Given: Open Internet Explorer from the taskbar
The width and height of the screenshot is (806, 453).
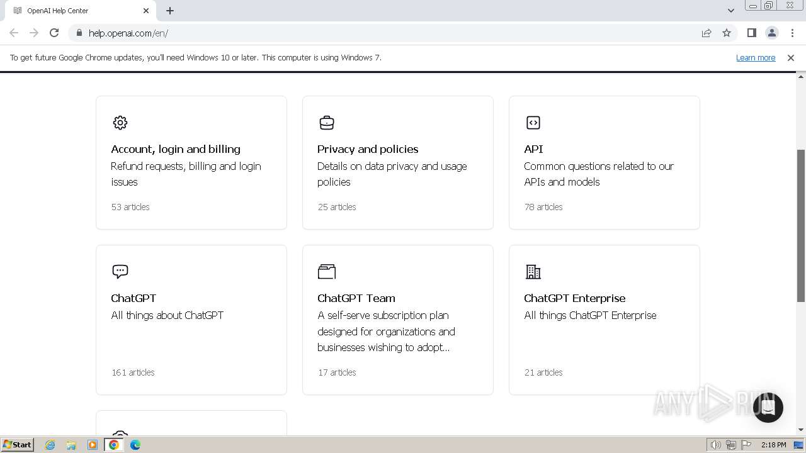Looking at the screenshot, I should (x=50, y=445).
